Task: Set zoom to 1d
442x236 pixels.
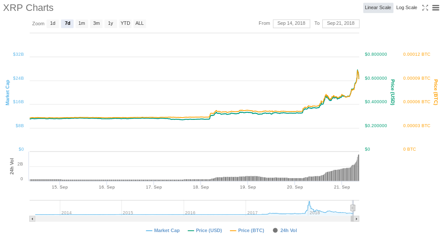Action: [53, 24]
